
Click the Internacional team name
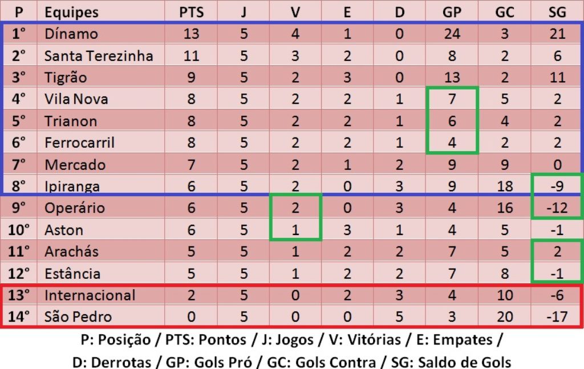(x=90, y=295)
